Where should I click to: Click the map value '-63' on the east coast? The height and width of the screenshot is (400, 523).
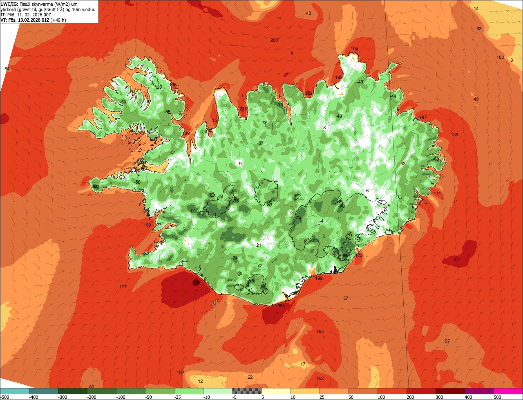[436, 159]
